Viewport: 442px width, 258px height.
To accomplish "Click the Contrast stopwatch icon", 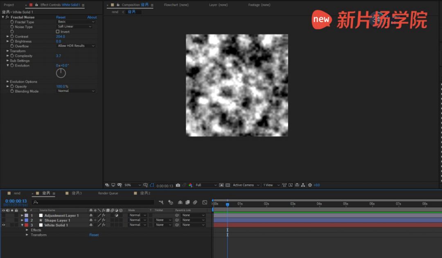I will [12, 36].
